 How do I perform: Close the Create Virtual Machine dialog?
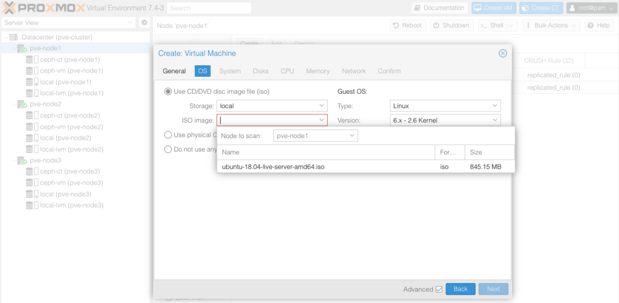[502, 53]
